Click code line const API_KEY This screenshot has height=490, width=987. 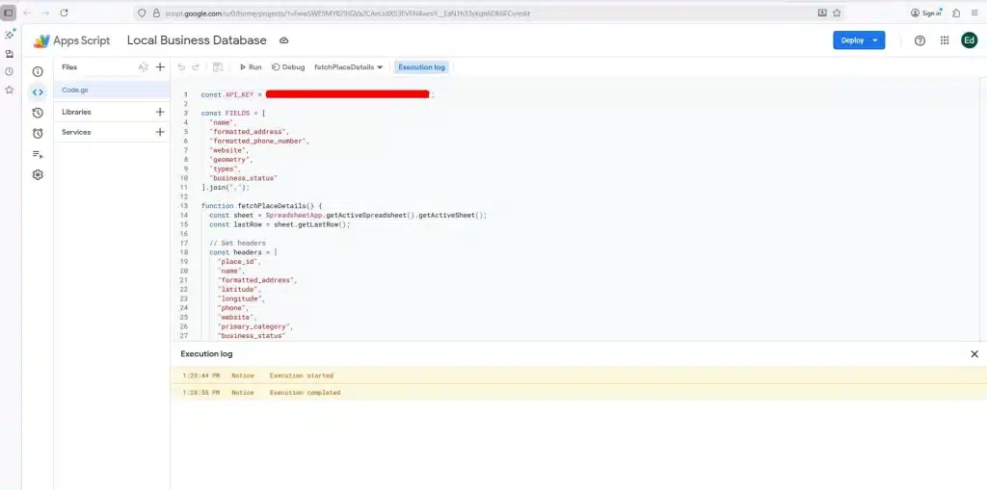318,94
